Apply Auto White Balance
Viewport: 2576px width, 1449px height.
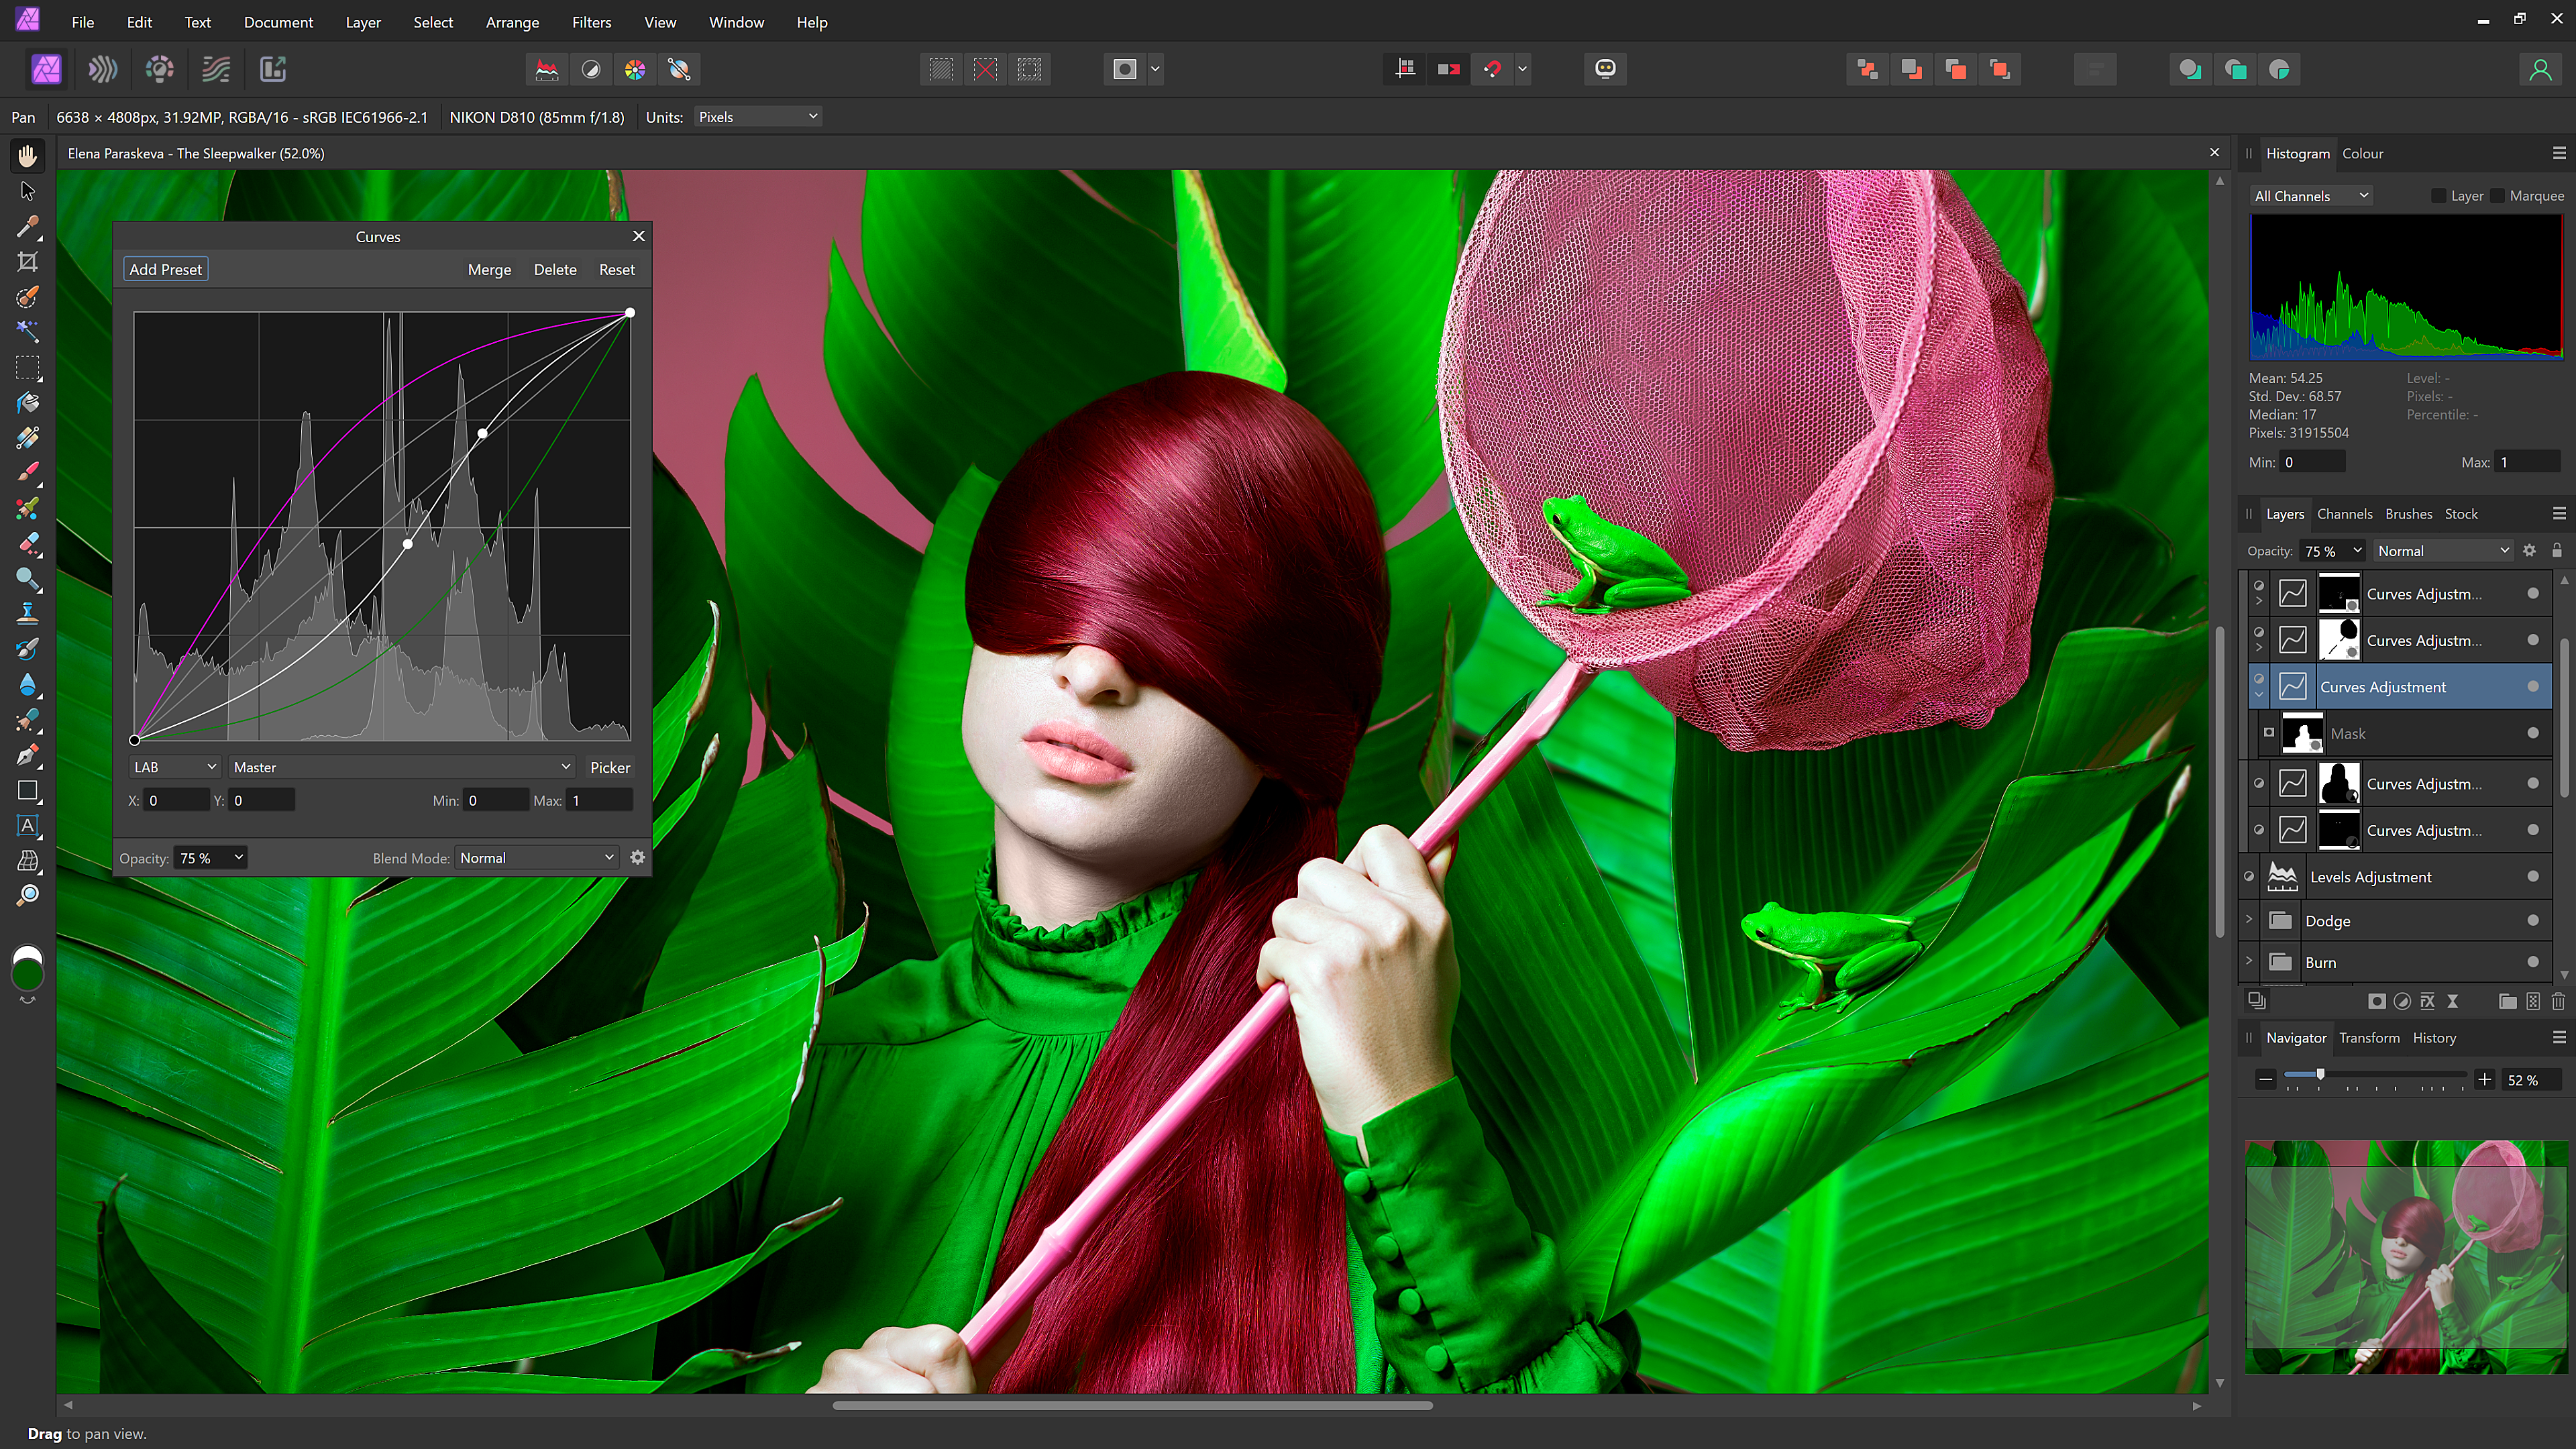[x=679, y=69]
